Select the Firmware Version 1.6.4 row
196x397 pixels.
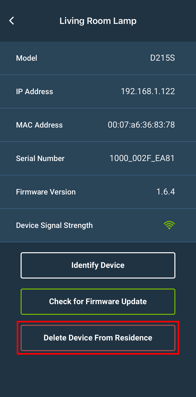(x=98, y=192)
